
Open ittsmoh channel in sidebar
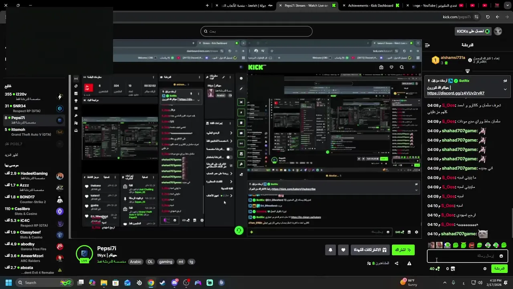(x=34, y=132)
